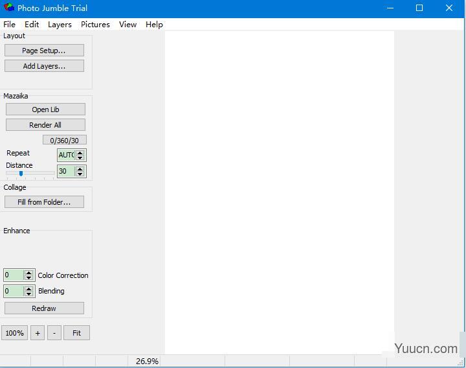The height and width of the screenshot is (368, 466).
Task: Decrease the Distance value
Action: click(80, 174)
